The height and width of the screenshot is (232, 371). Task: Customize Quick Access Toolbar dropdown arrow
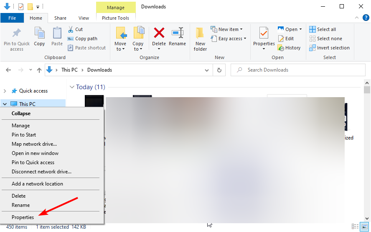pos(38,7)
